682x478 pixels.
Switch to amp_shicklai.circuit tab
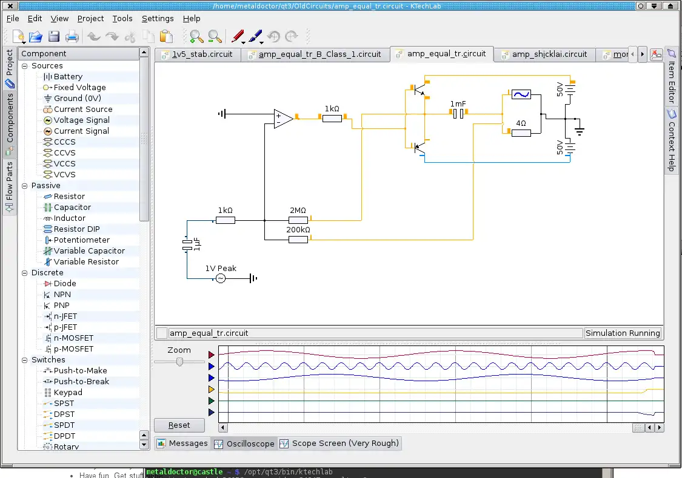[546, 54]
